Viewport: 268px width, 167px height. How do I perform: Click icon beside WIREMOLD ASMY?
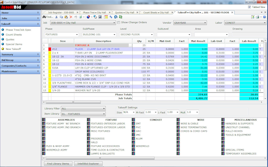pyautogui.click(x=44, y=150)
